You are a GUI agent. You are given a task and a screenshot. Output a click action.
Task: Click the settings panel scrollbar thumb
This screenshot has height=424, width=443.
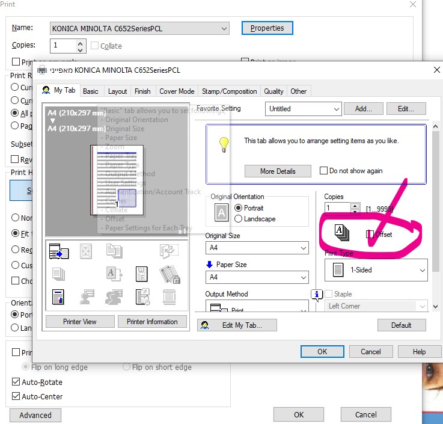(x=435, y=201)
